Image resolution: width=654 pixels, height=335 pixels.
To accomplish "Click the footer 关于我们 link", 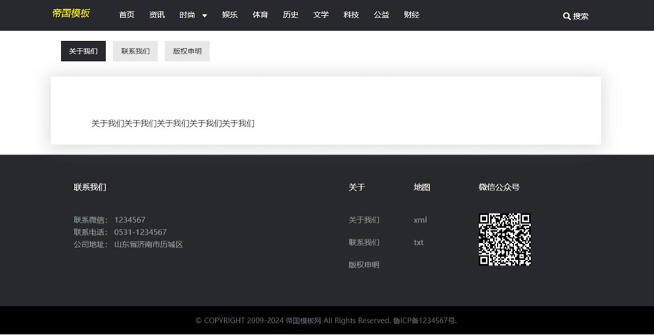I will coord(364,220).
